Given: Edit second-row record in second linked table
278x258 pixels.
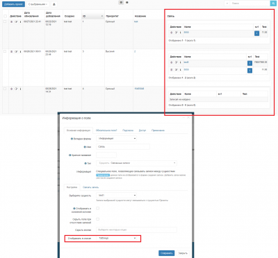Looking at the screenshot, I should coord(176,69).
